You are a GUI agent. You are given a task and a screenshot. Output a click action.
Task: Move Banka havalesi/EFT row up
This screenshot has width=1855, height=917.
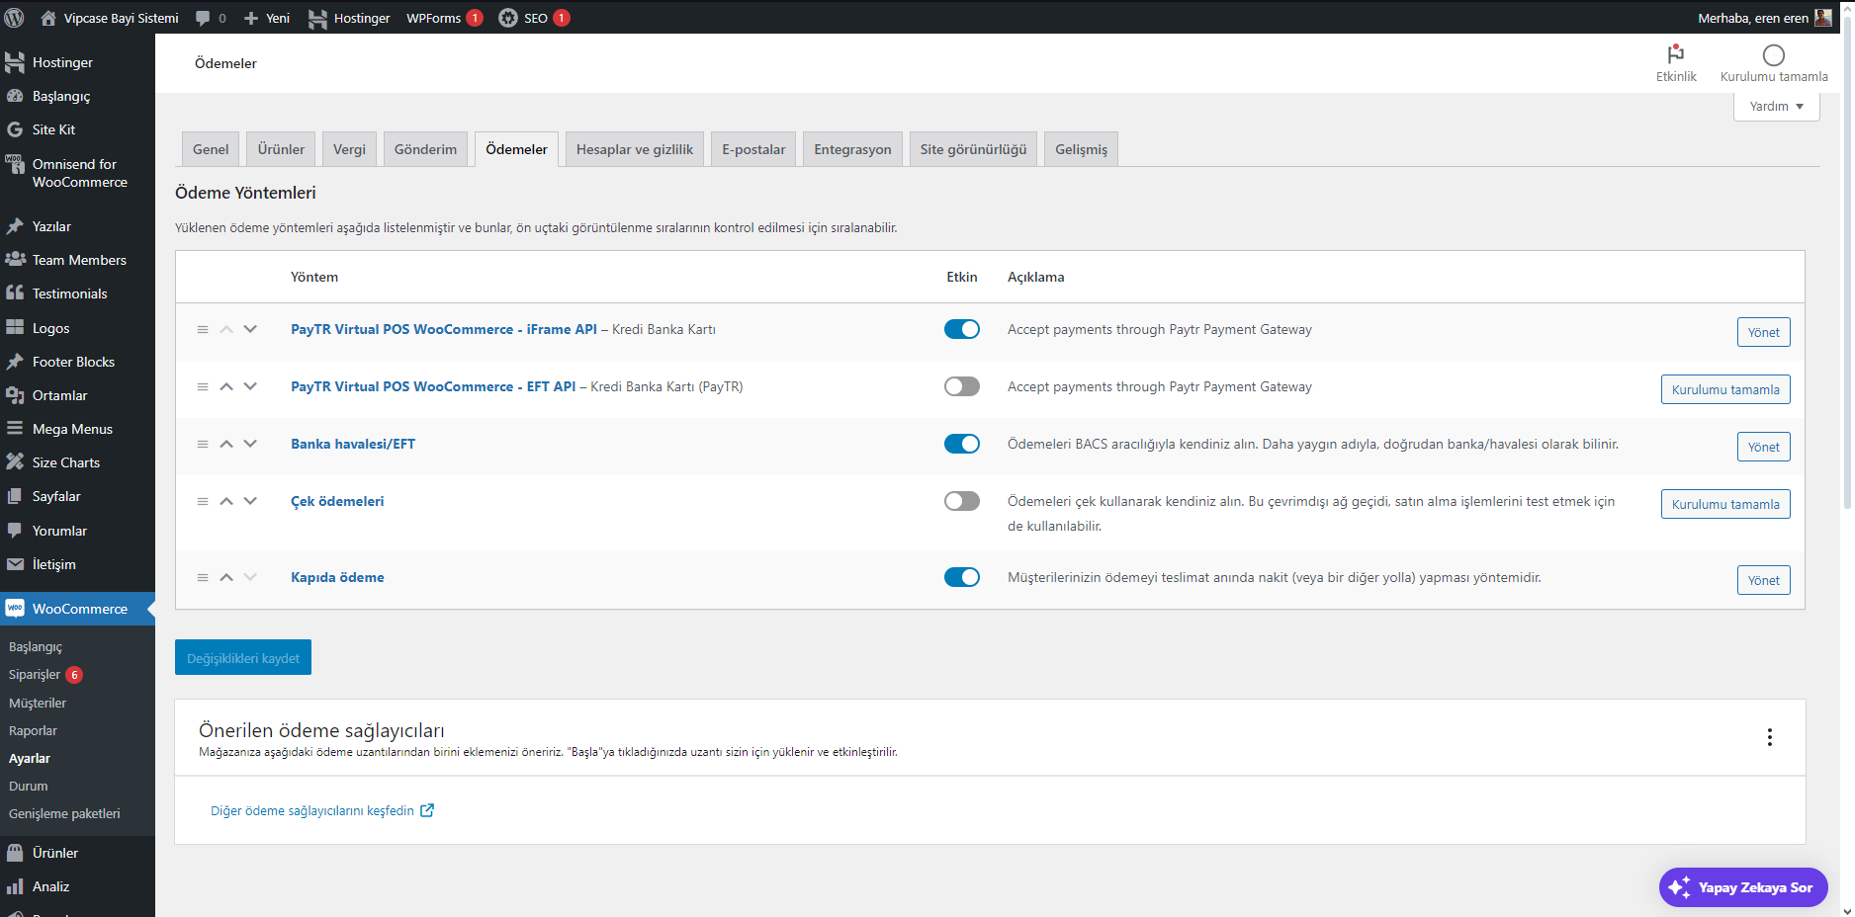coord(226,444)
